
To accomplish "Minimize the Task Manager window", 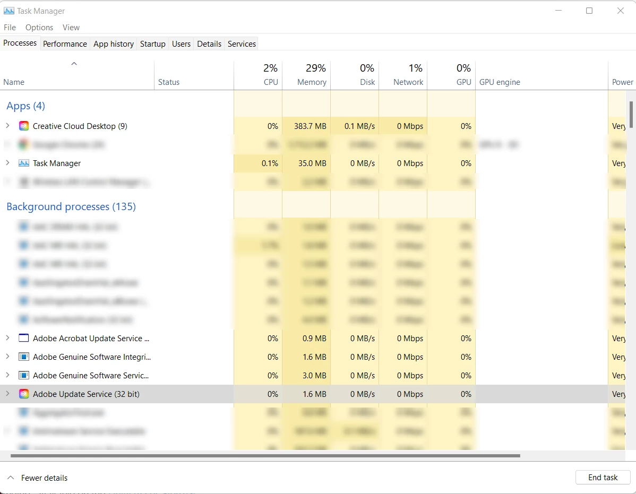I will click(x=558, y=11).
